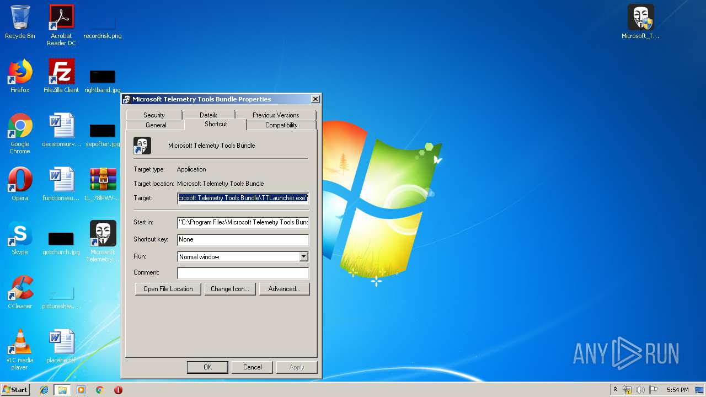706x397 pixels.
Task: Select the functionssu Word document icon
Action: (61, 184)
